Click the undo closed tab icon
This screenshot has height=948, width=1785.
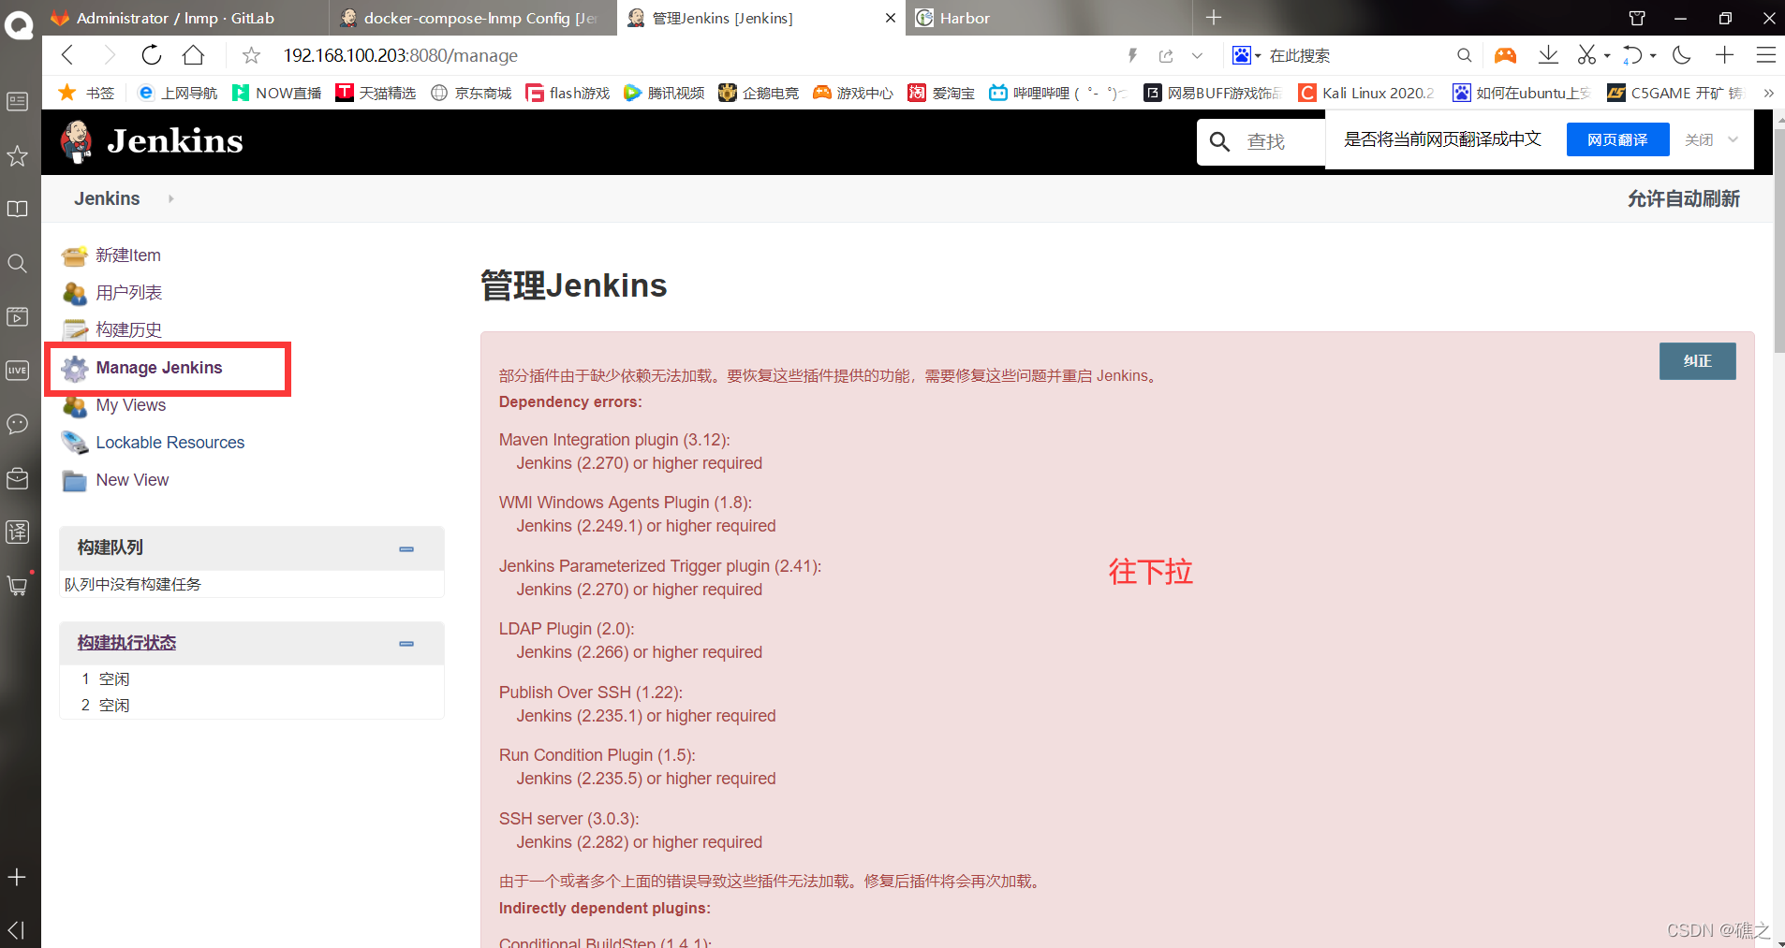point(1632,56)
